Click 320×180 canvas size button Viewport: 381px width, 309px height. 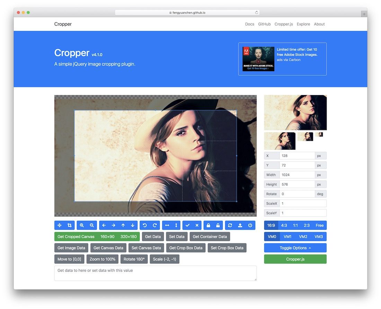[129, 236]
